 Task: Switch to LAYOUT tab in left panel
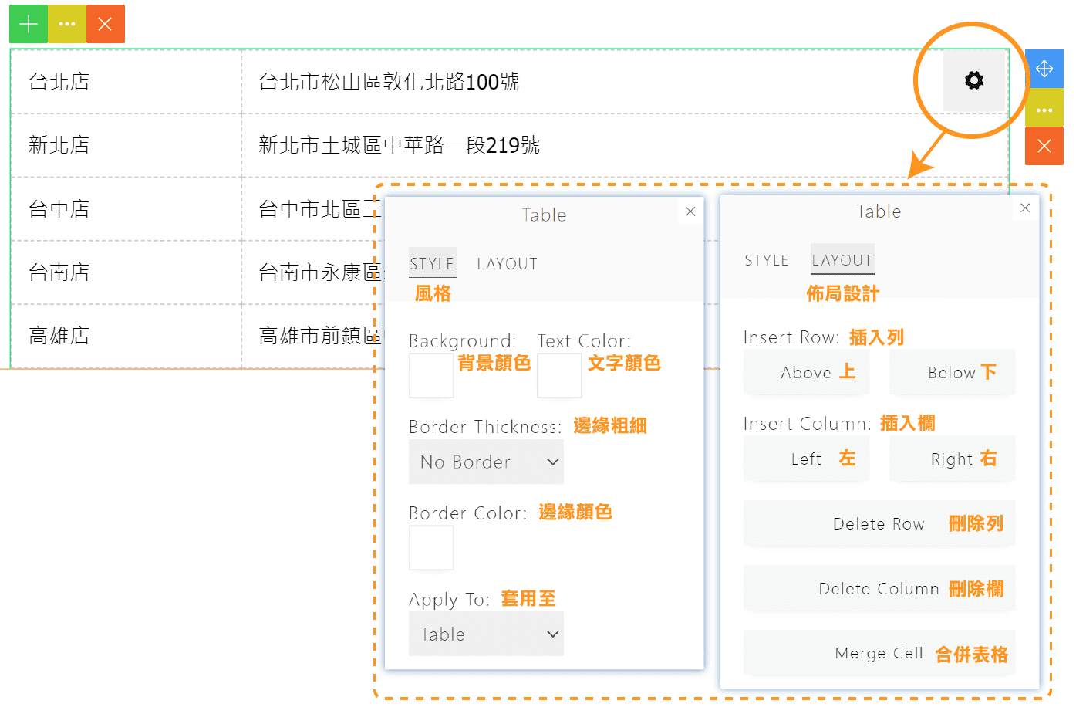507,264
